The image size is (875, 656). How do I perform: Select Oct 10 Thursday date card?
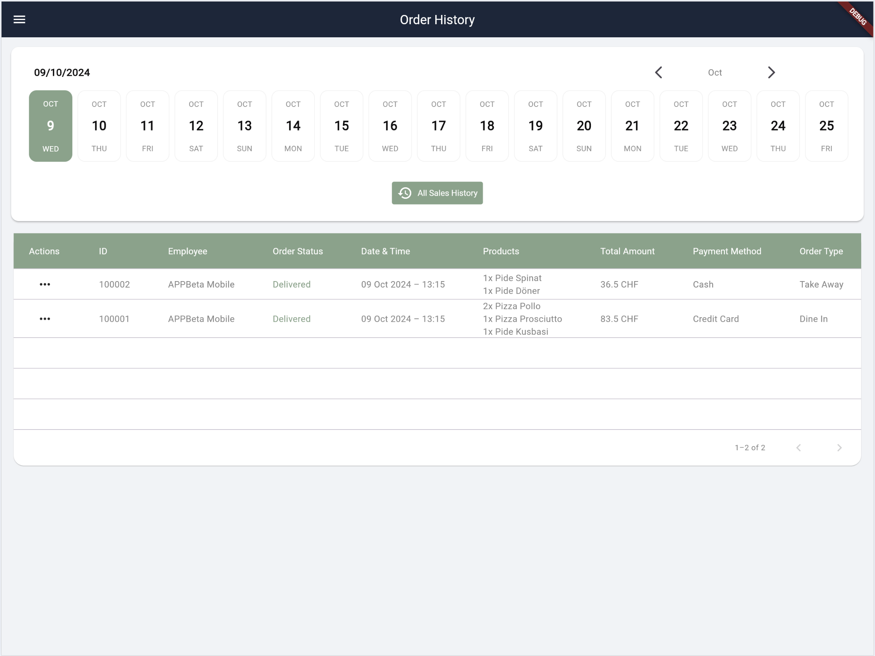click(x=99, y=126)
